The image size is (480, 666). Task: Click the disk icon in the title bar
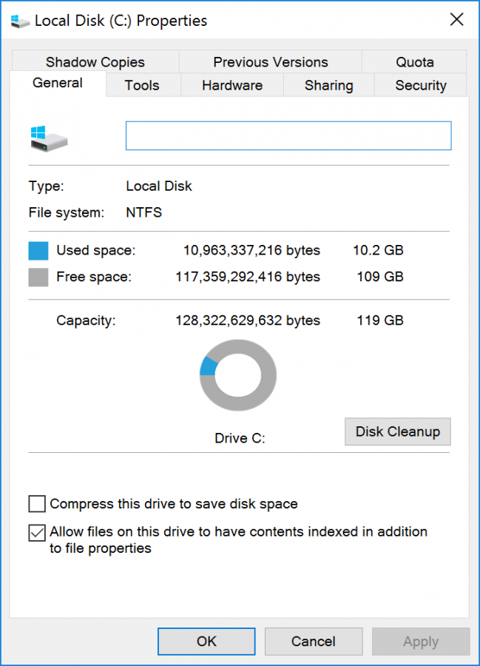(x=20, y=21)
